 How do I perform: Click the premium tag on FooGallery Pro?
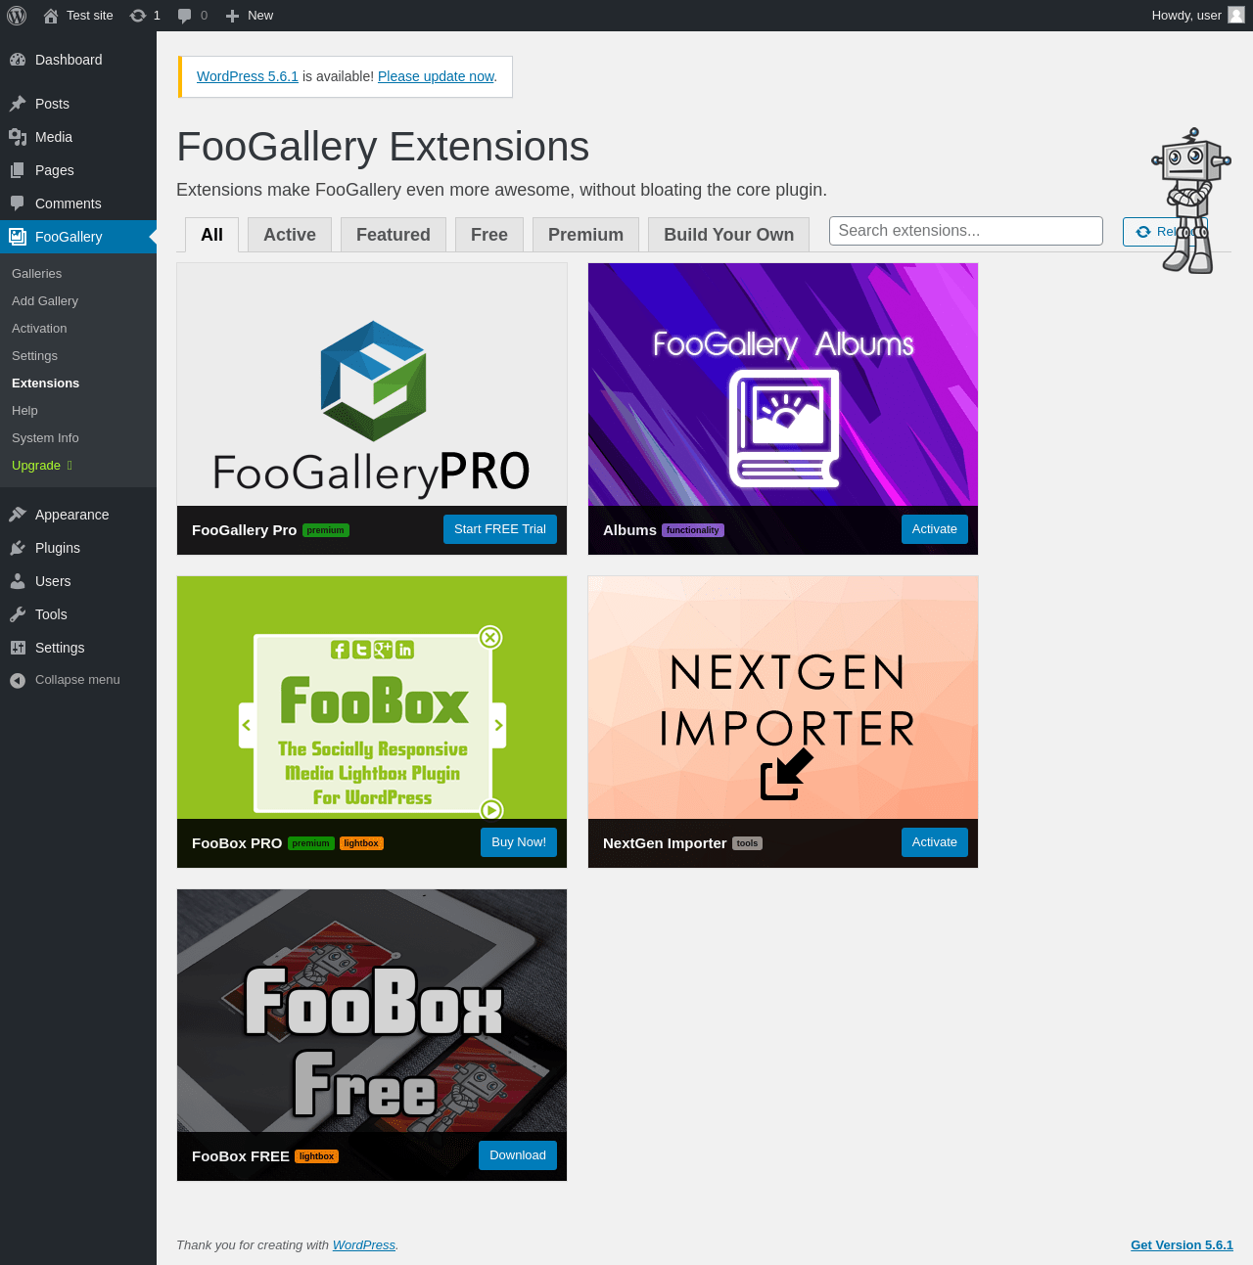326,530
